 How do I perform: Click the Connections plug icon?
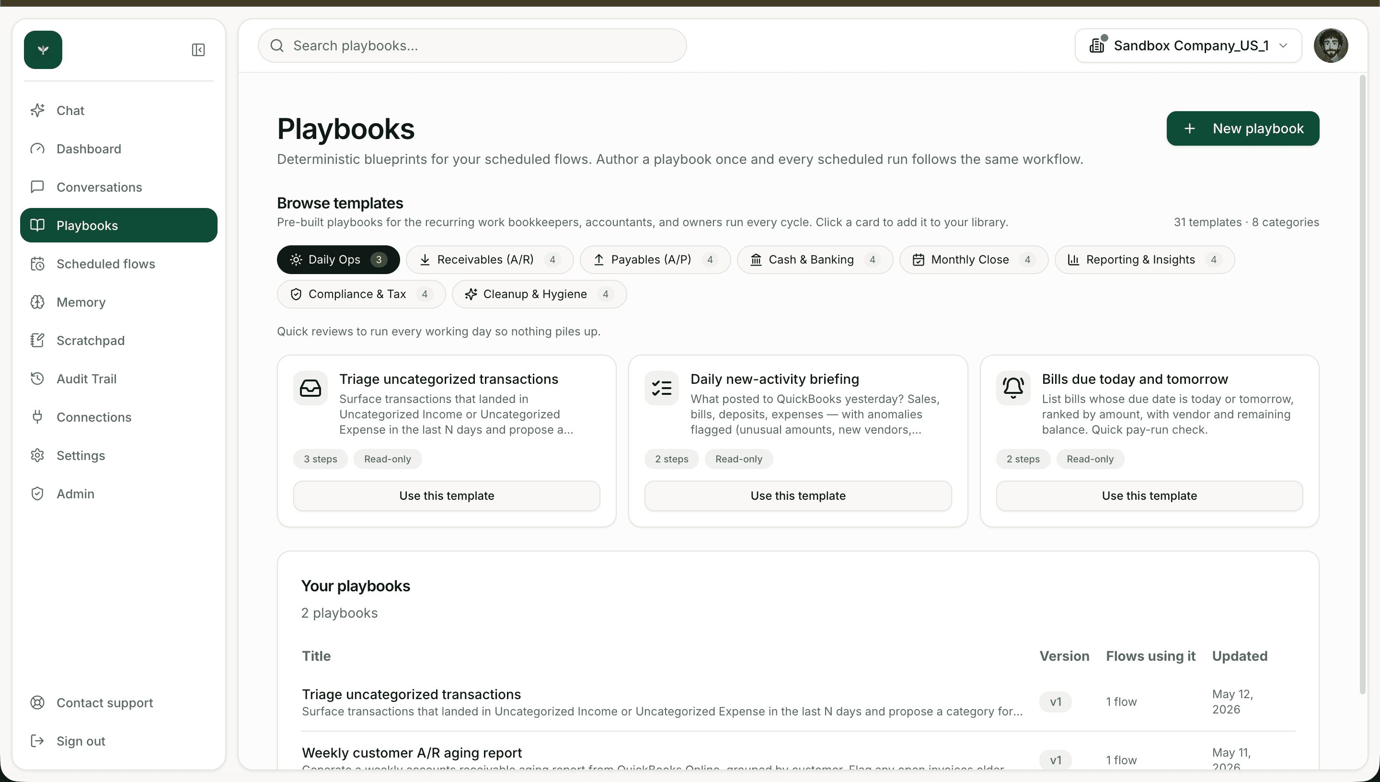tap(37, 417)
